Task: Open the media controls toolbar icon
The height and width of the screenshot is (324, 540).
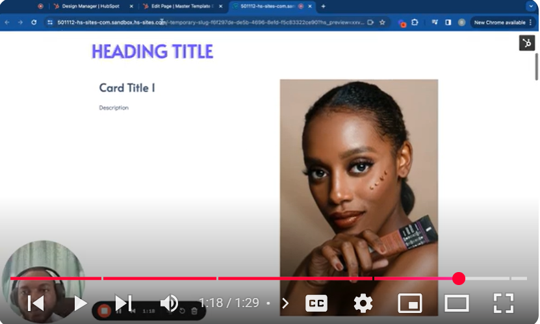Action: pos(435,22)
